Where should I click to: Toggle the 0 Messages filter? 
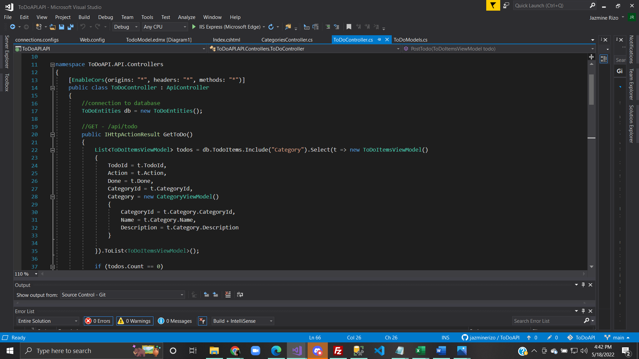coord(175,321)
